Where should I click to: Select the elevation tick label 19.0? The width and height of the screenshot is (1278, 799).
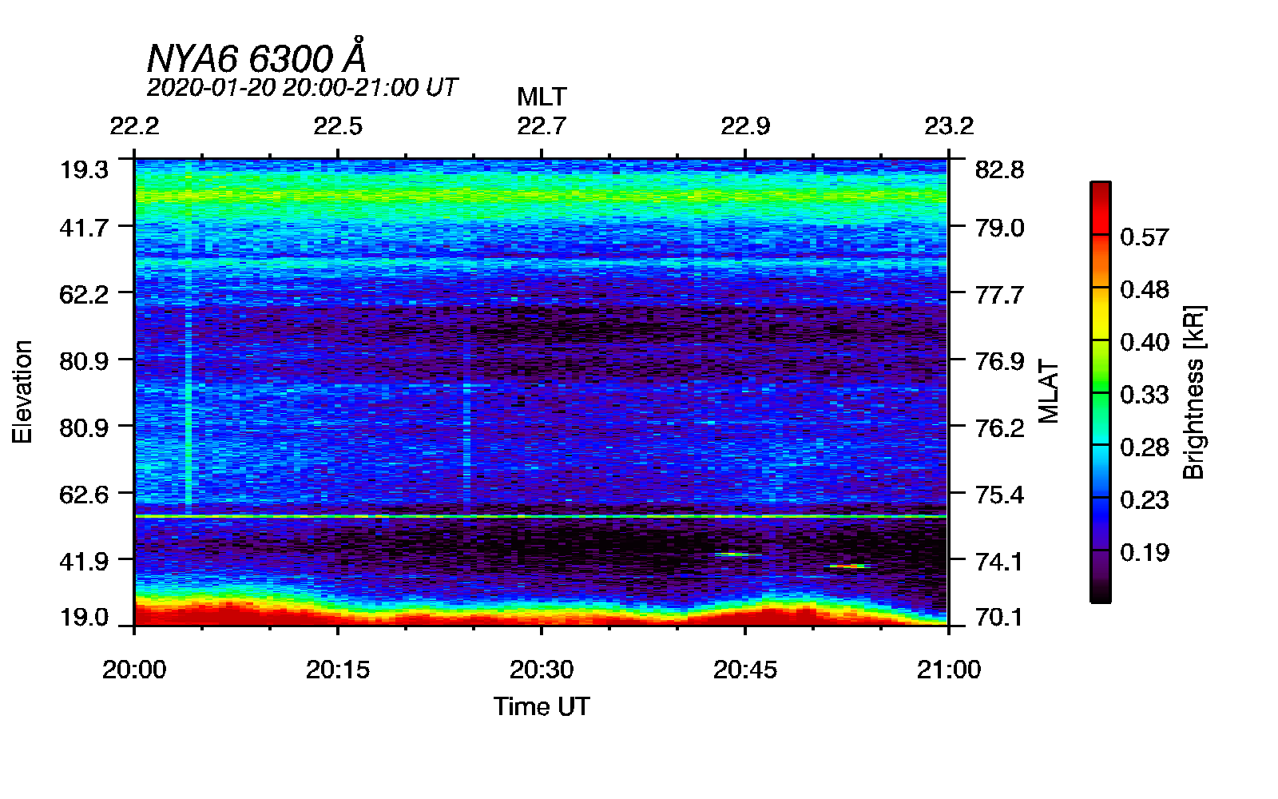pos(84,617)
